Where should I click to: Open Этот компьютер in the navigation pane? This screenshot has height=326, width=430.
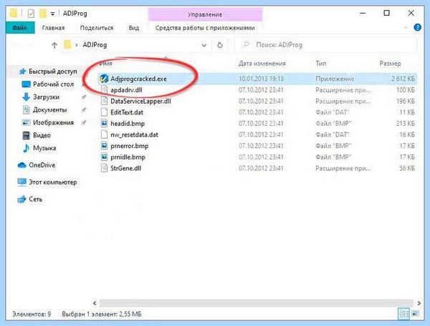click(x=52, y=182)
